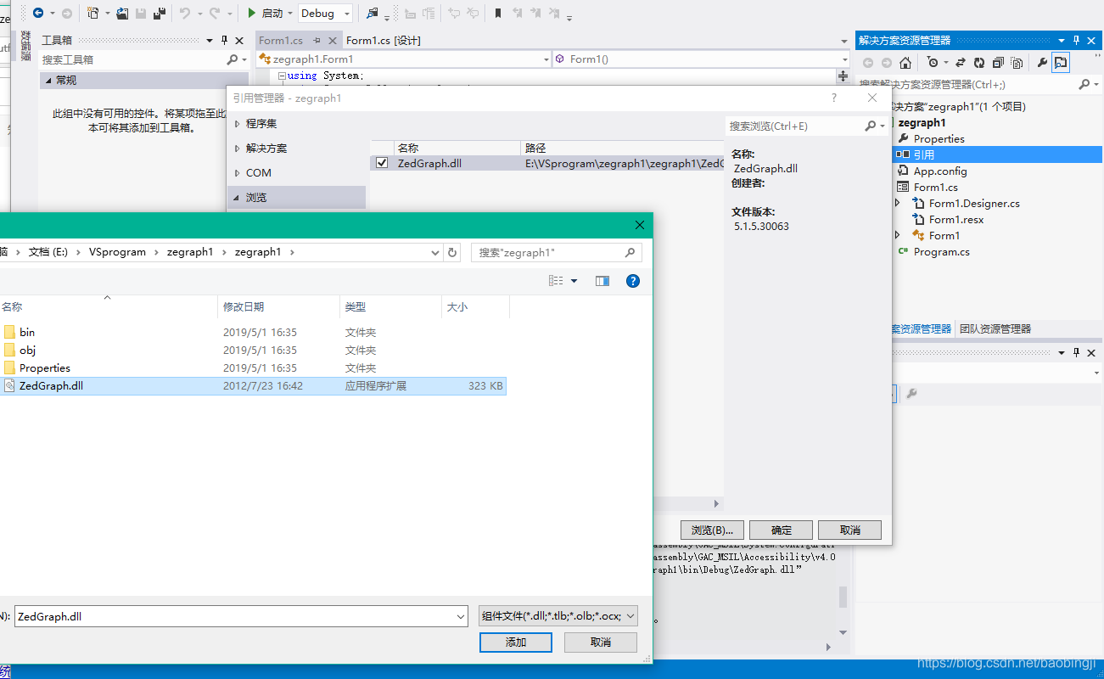Expand 程序集 category in Reference Manager
This screenshot has height=679, width=1104.
coord(237,123)
